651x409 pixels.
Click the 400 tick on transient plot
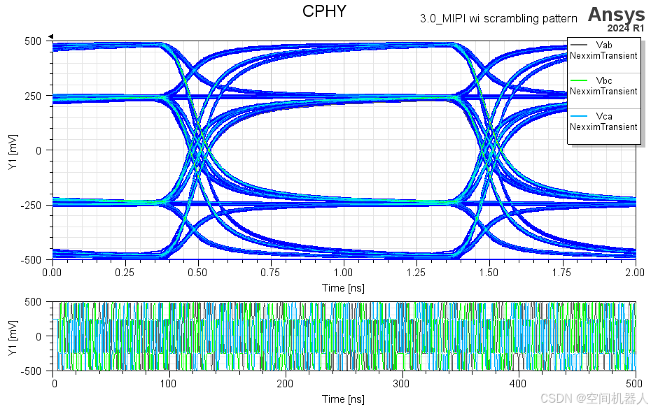[x=518, y=384]
